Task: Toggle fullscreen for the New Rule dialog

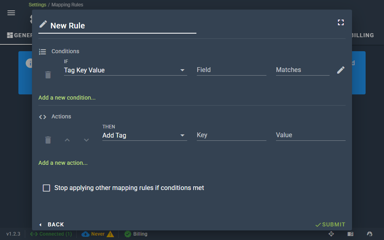Action: pos(341,22)
